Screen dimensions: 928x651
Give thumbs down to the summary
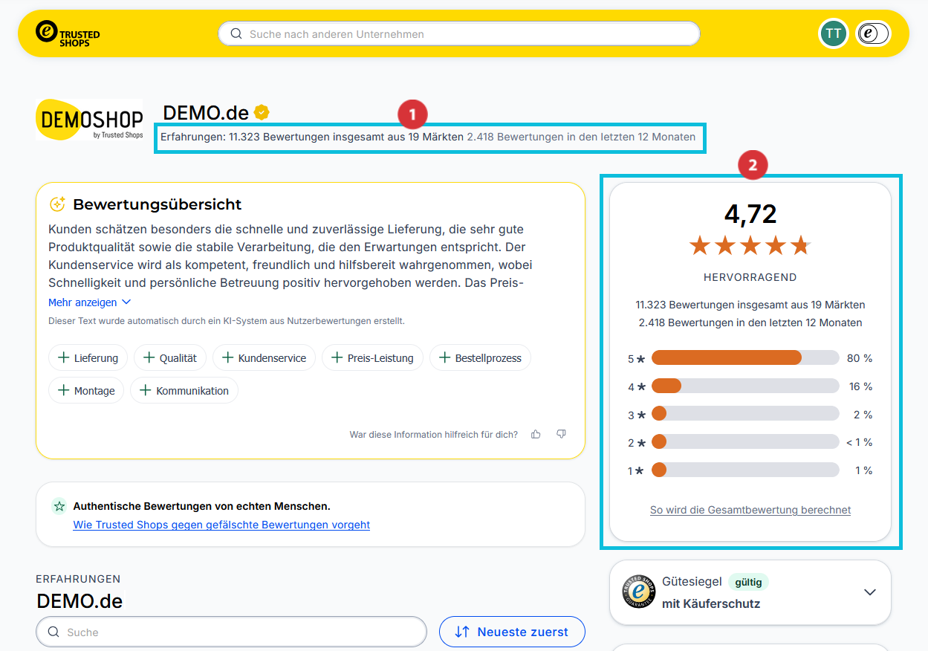[x=562, y=434]
